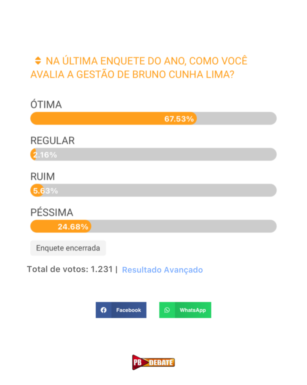307x385 pixels.
Task: Click the PÉSSIMA result progress bar
Action: tap(153, 226)
